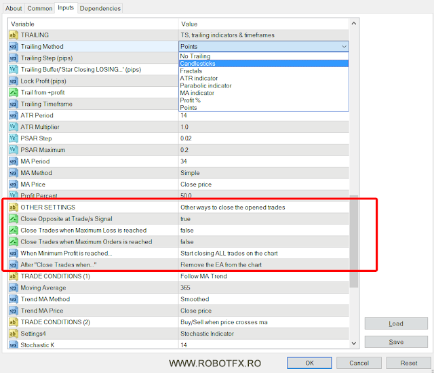Click the Moving Average value 365
This screenshot has height=373, width=434.
(185, 288)
